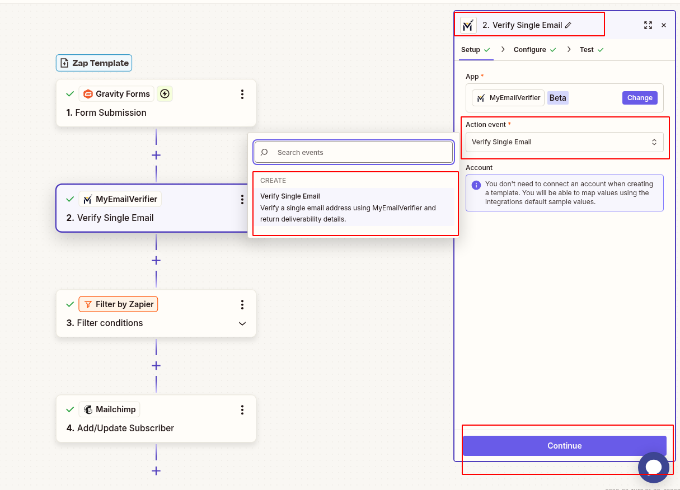Image resolution: width=680 pixels, height=490 pixels.
Task: Expand the panel using the fullscreen icon
Action: [648, 25]
